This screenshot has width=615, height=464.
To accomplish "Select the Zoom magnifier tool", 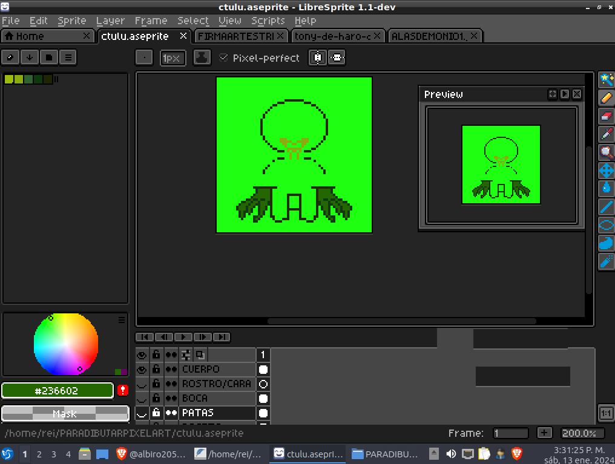I will pyautogui.click(x=606, y=152).
